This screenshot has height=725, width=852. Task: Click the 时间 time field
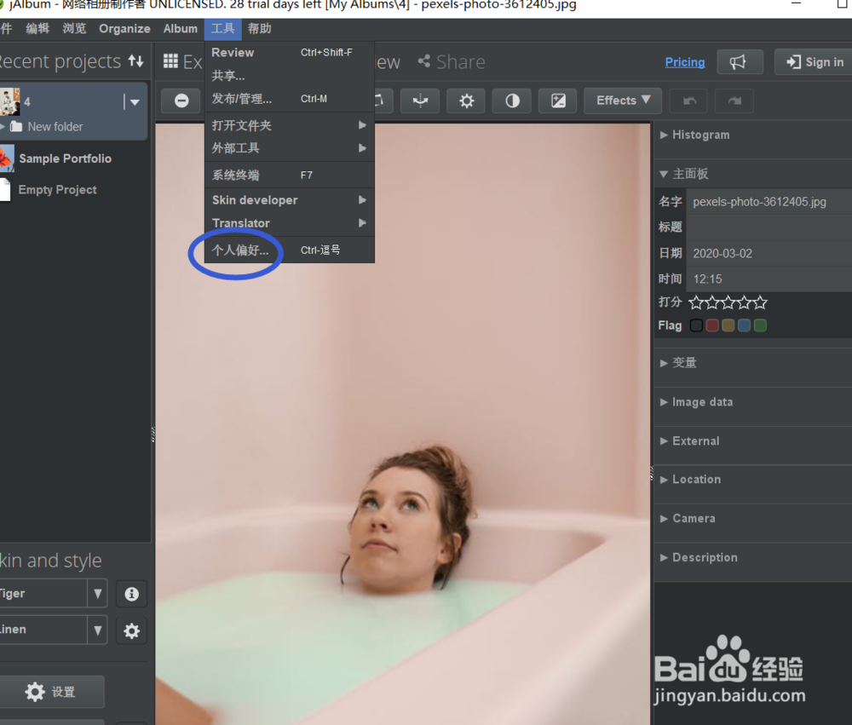(769, 279)
